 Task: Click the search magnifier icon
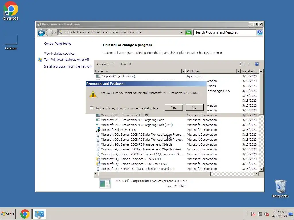pos(260,32)
